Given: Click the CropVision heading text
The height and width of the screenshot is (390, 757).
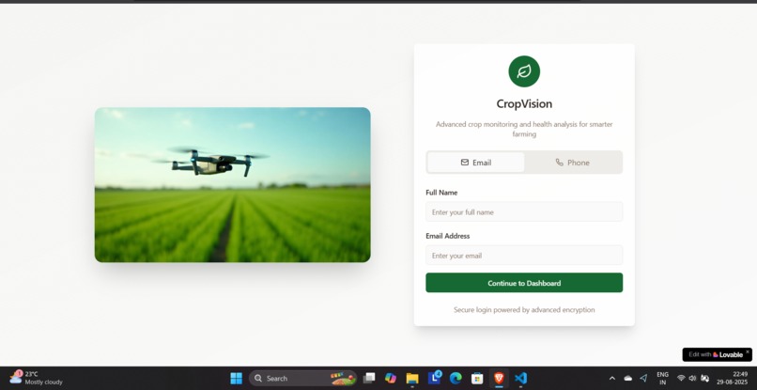Looking at the screenshot, I should [524, 104].
